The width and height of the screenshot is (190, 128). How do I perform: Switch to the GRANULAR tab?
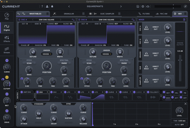69,14
